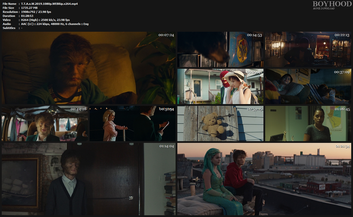Open the thumbnail with red ski mask figure

[220, 86]
